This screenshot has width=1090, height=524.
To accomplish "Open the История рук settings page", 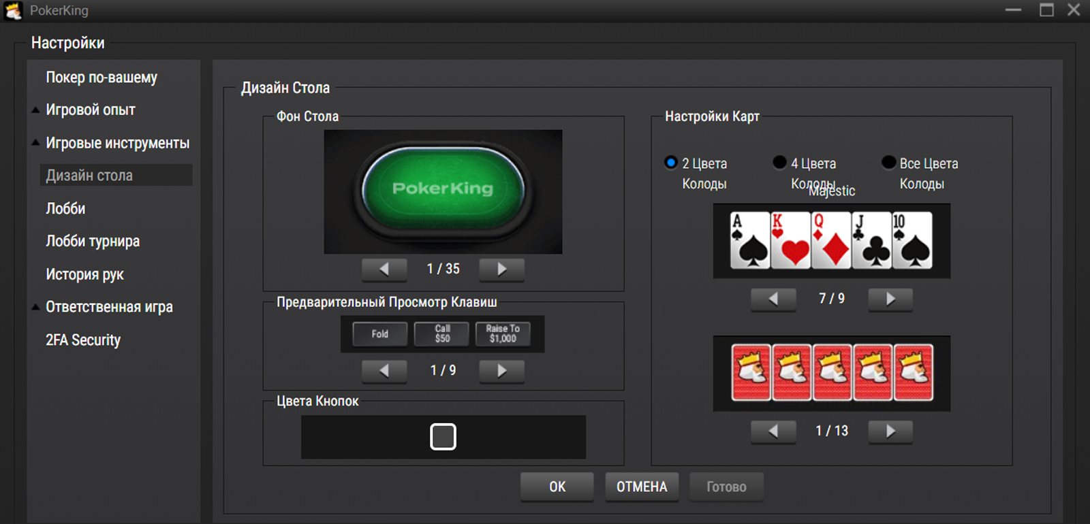I will (x=84, y=275).
